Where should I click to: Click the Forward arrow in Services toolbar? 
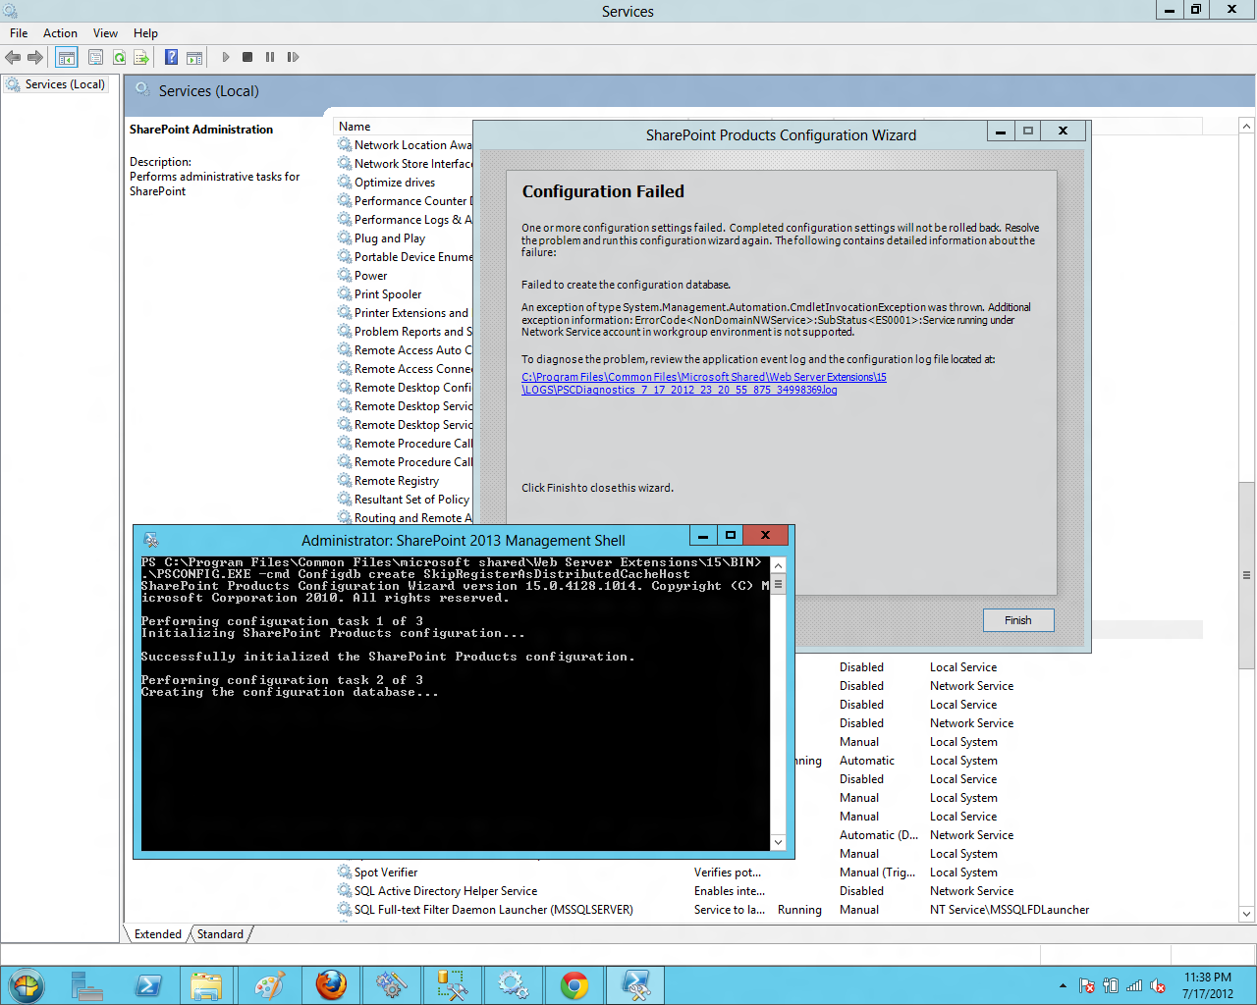(35, 58)
